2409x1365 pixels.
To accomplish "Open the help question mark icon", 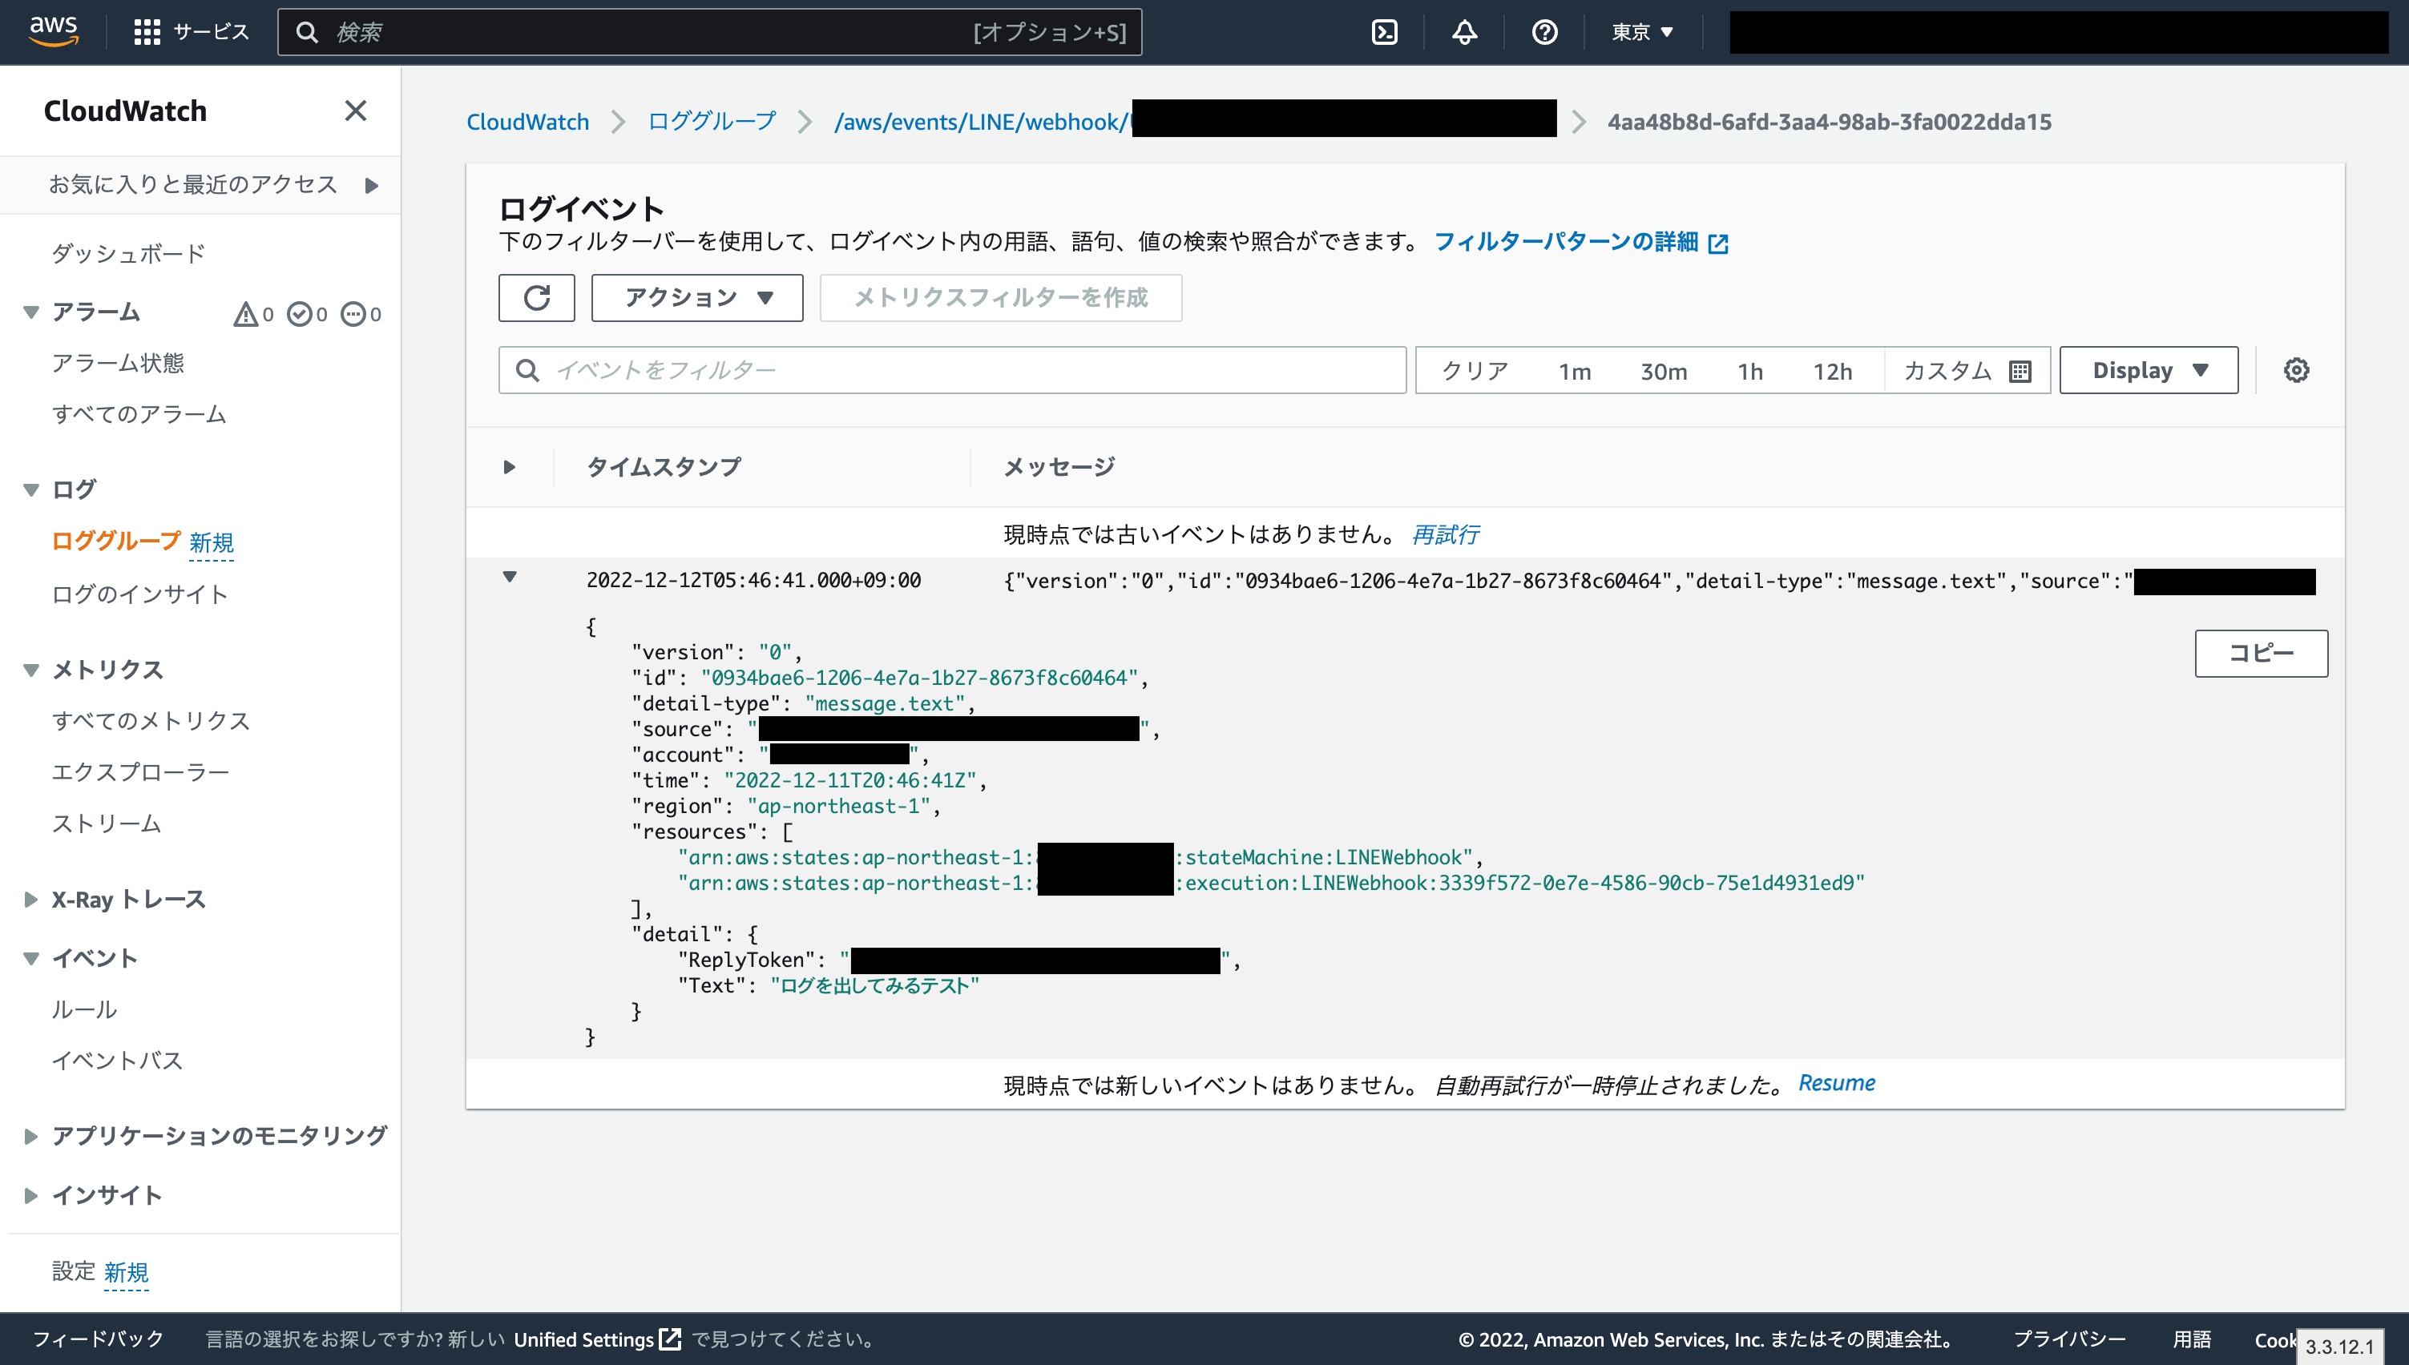I will [1544, 32].
